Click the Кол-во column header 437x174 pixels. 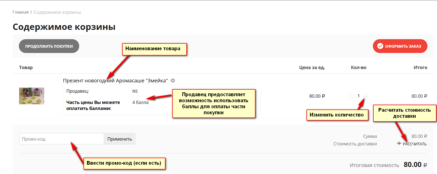click(359, 68)
